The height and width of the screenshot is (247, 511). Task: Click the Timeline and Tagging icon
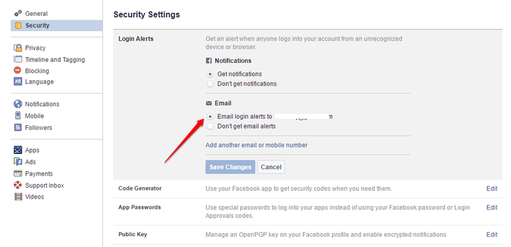[18, 59]
